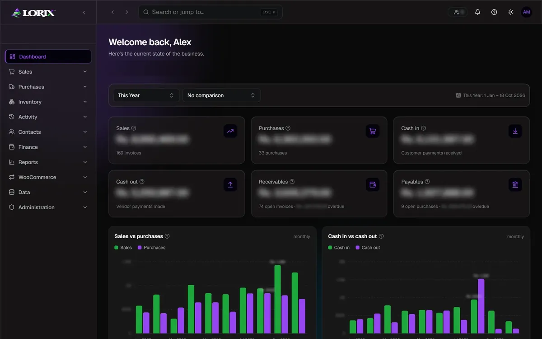The height and width of the screenshot is (339, 542).
Task: Open the No comparison dropdown
Action: 221,95
